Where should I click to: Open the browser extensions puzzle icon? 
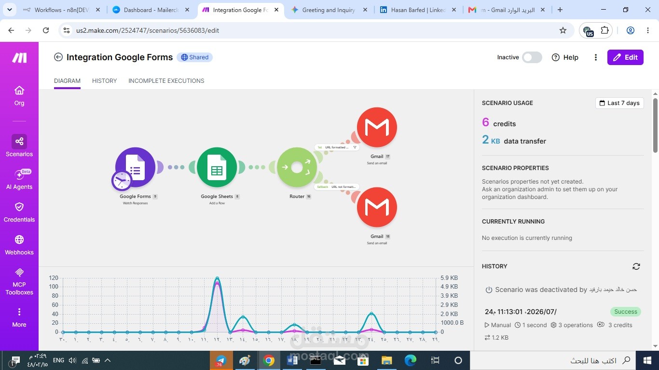click(x=604, y=30)
